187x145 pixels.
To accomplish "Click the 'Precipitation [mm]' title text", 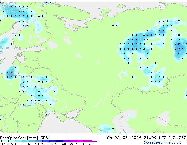I will tap(19, 138).
